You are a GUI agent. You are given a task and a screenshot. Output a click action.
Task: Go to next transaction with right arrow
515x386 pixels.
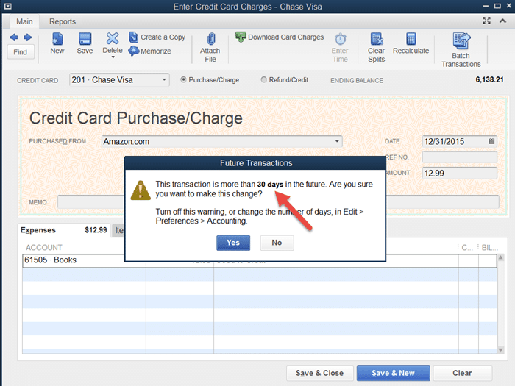point(28,37)
